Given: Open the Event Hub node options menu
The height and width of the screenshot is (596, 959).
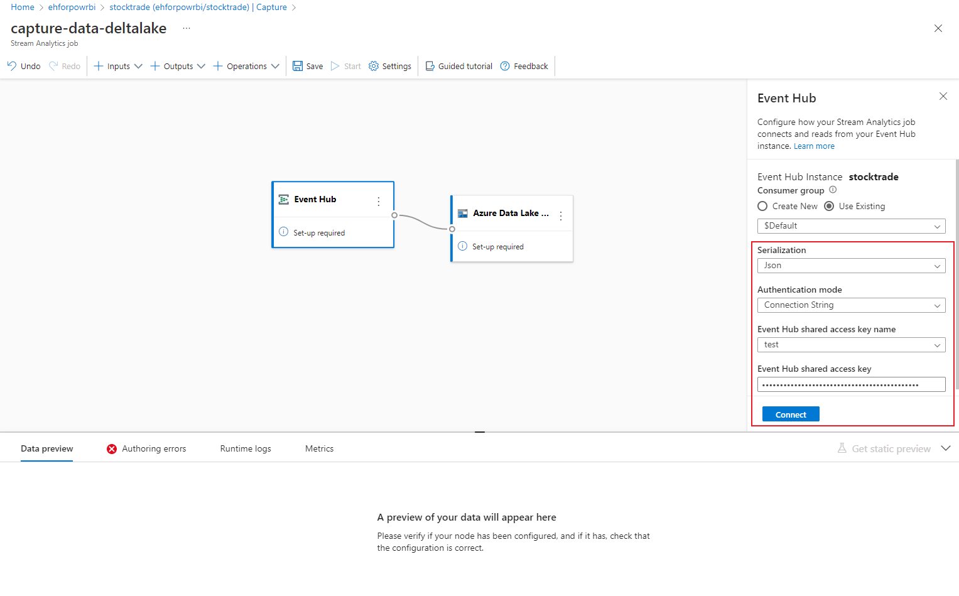Looking at the screenshot, I should [379, 201].
